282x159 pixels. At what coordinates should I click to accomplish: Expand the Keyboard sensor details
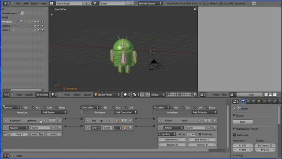5,121
